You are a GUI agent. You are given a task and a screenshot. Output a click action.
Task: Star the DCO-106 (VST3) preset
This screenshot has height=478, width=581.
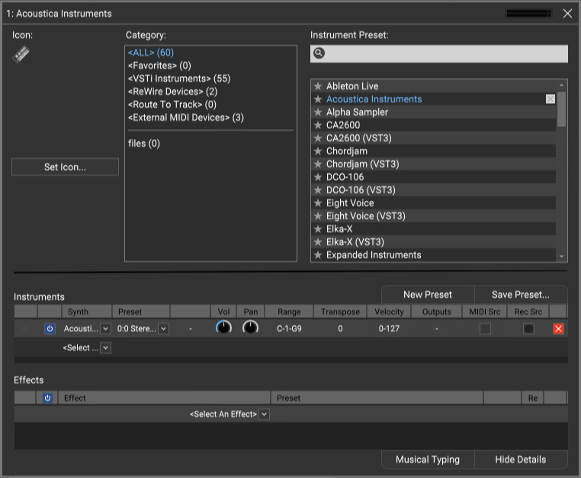coord(317,190)
